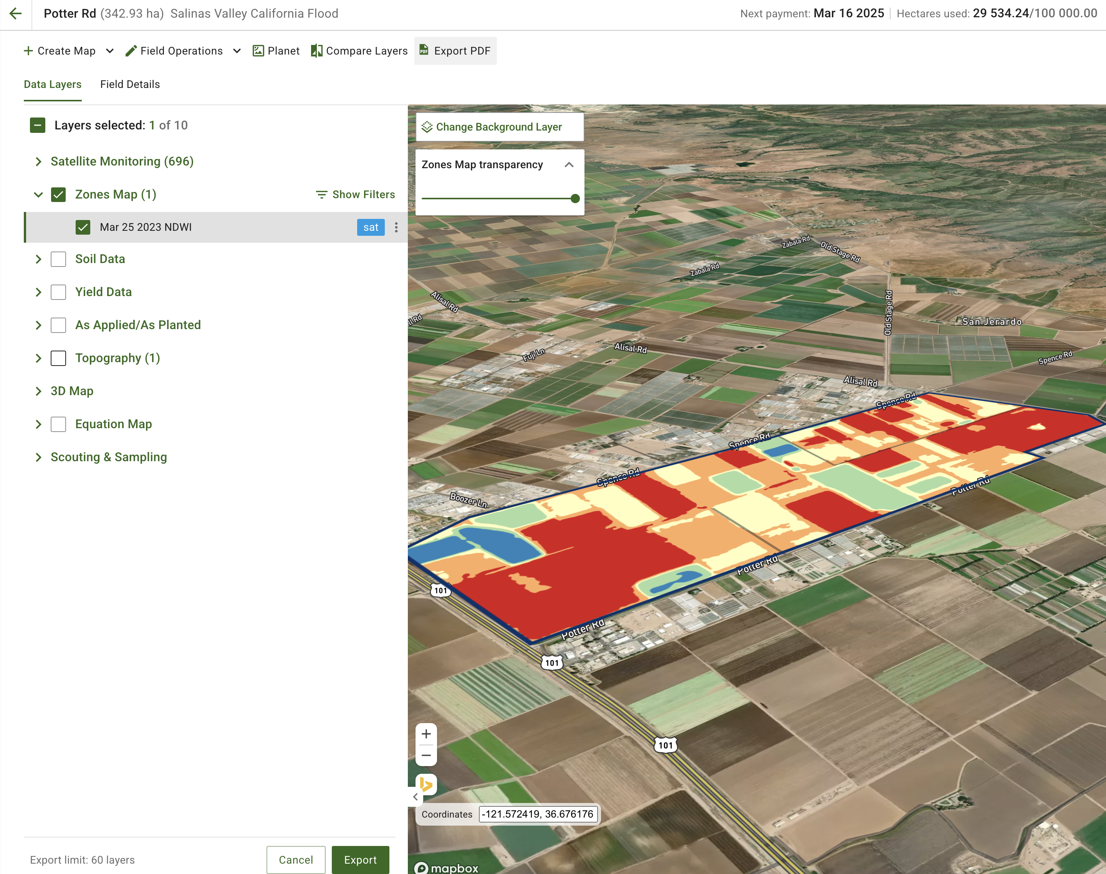Switch to the Field Details tab
Screen dimensions: 1106x874
[130, 84]
